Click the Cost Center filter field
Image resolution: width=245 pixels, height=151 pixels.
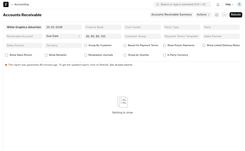142,27
